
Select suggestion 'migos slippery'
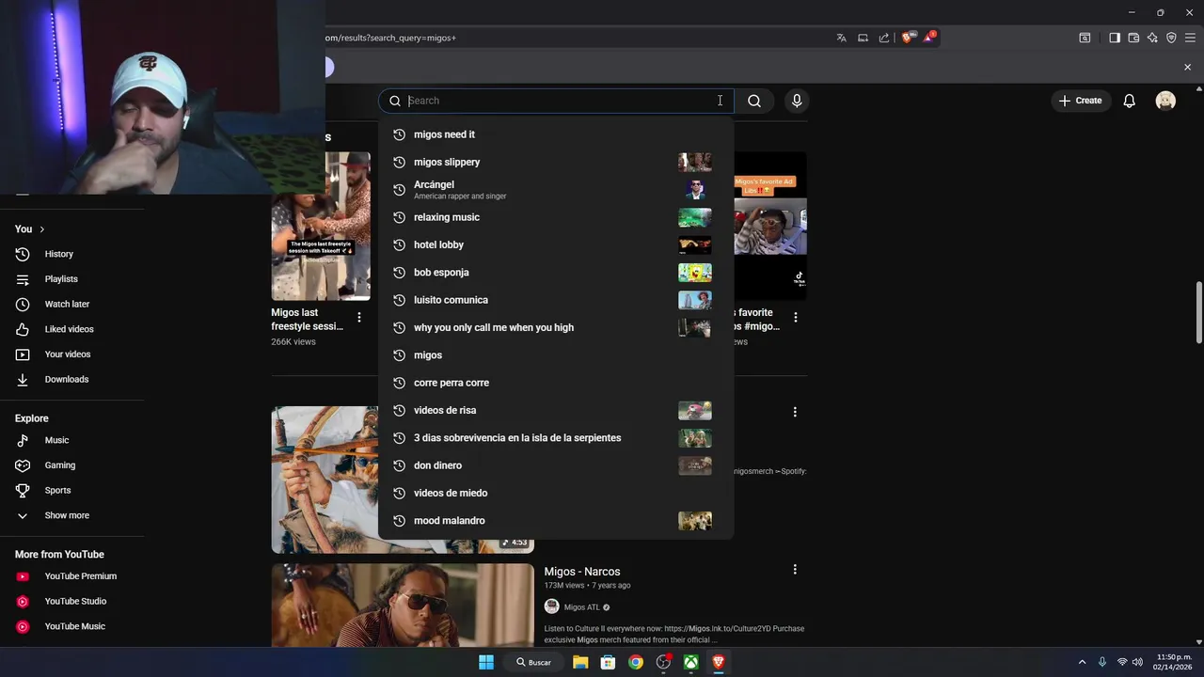click(556, 162)
